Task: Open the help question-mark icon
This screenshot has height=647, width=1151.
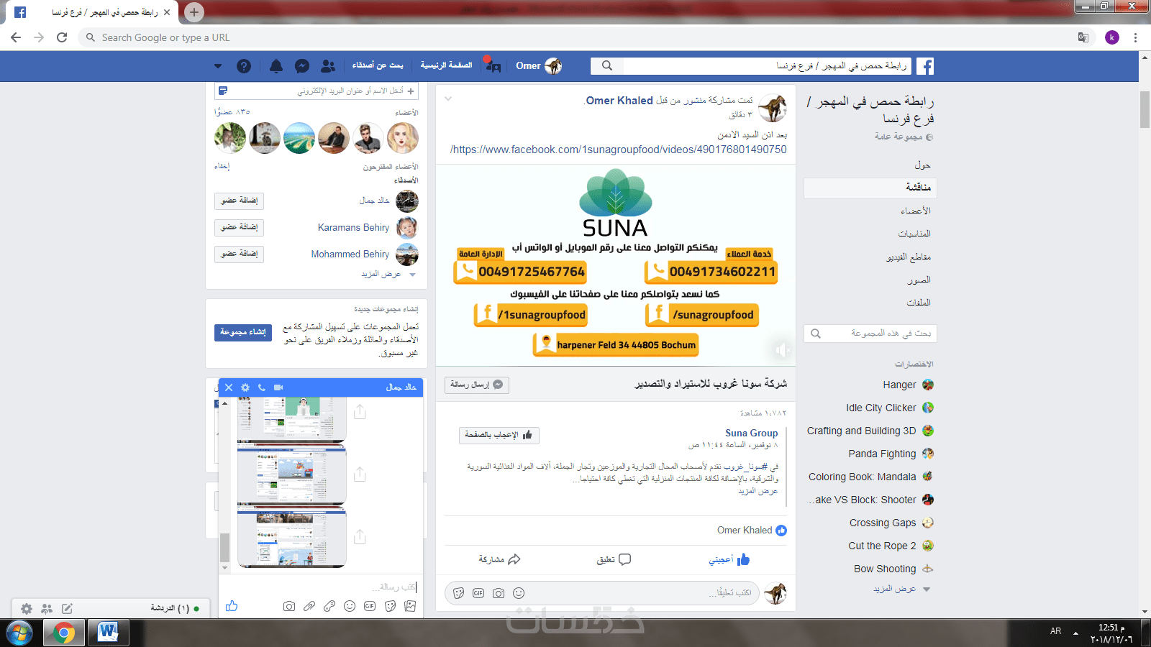Action: tap(244, 66)
